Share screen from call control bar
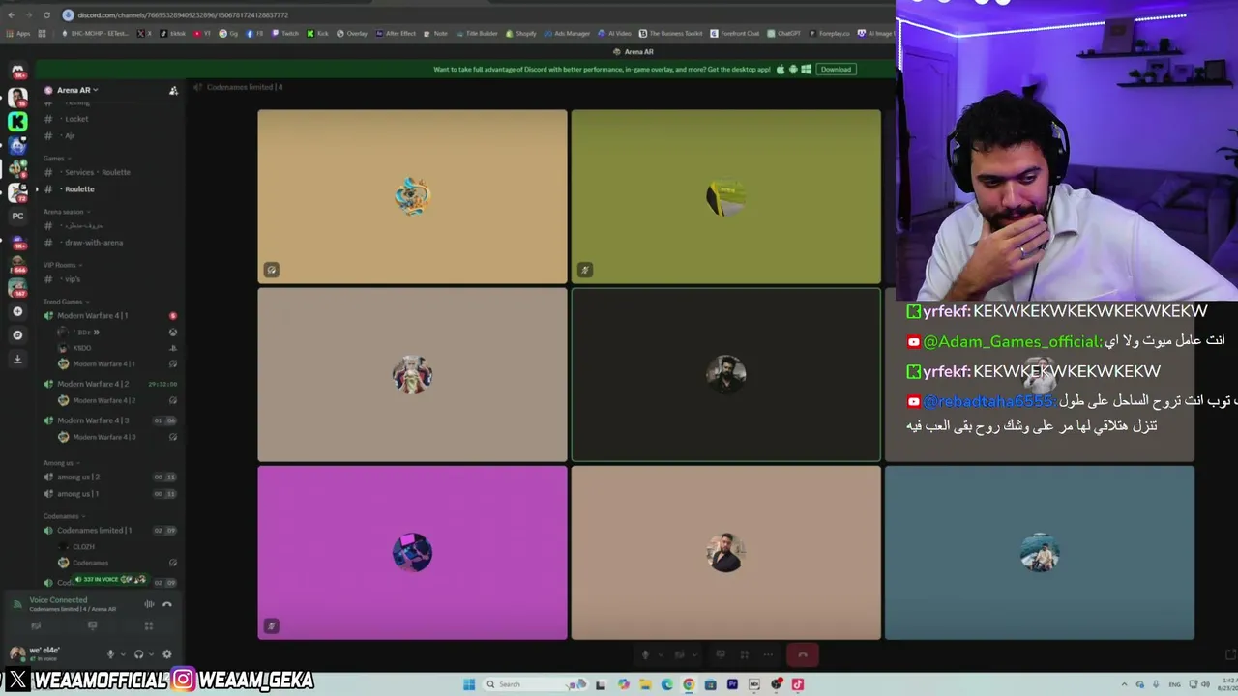 click(721, 654)
